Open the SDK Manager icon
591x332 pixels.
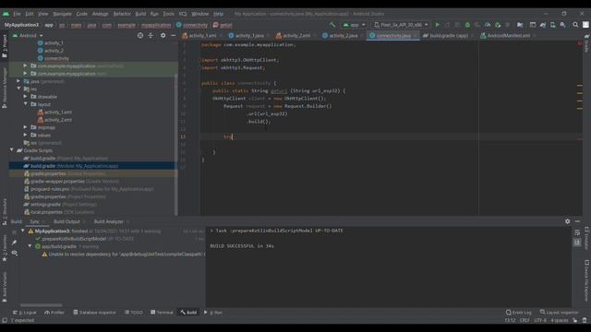(x=562, y=25)
